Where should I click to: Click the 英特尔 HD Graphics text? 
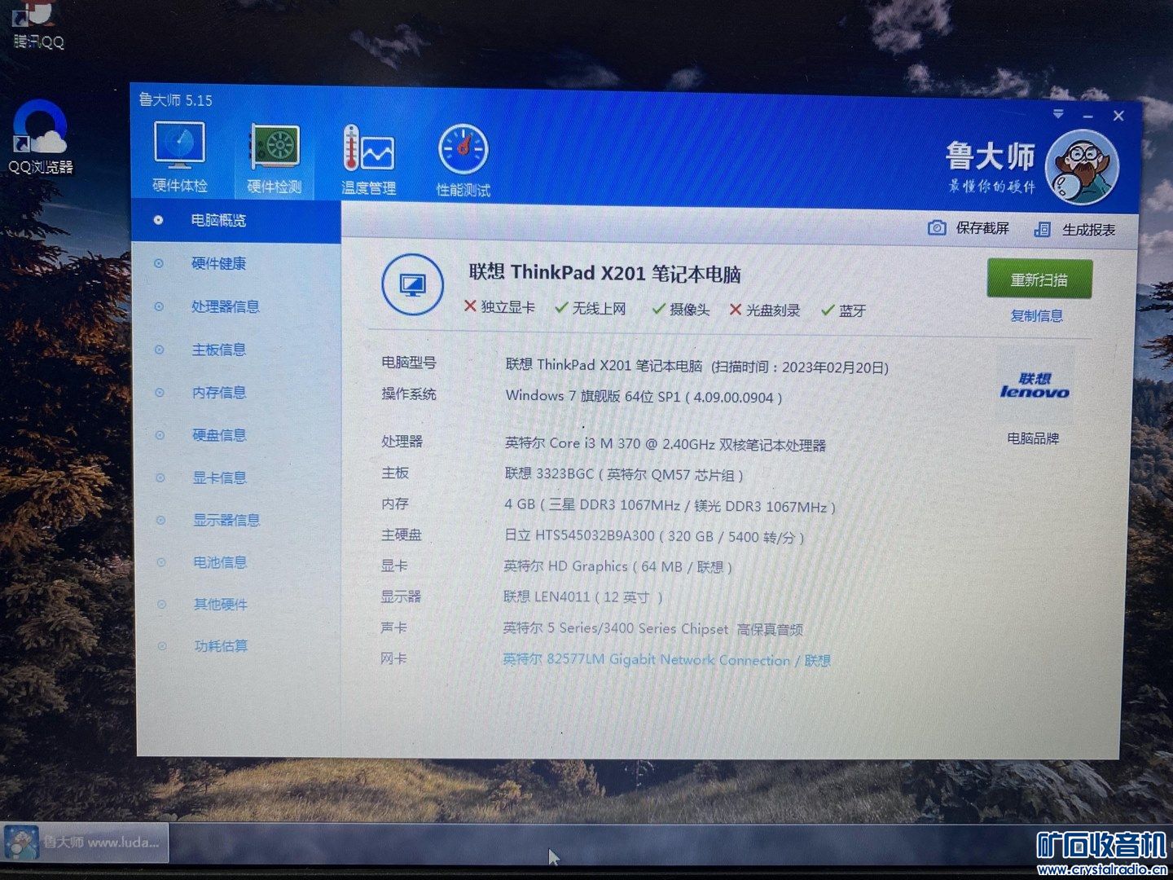617,566
